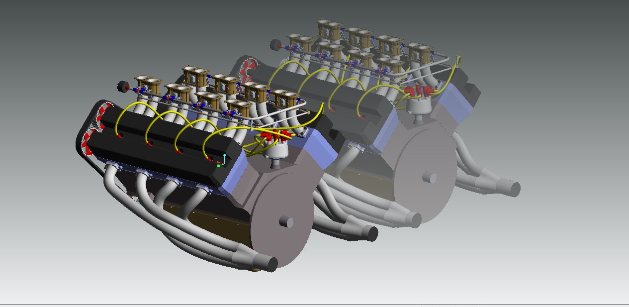The width and height of the screenshot is (629, 307).
Task: Select the coordinate triad on front valve cover
Action: click(222, 161)
